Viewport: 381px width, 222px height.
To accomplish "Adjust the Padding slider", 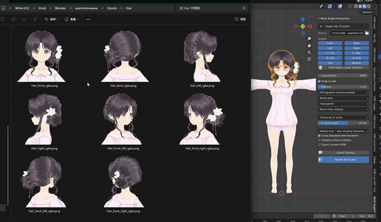I will coord(343,87).
